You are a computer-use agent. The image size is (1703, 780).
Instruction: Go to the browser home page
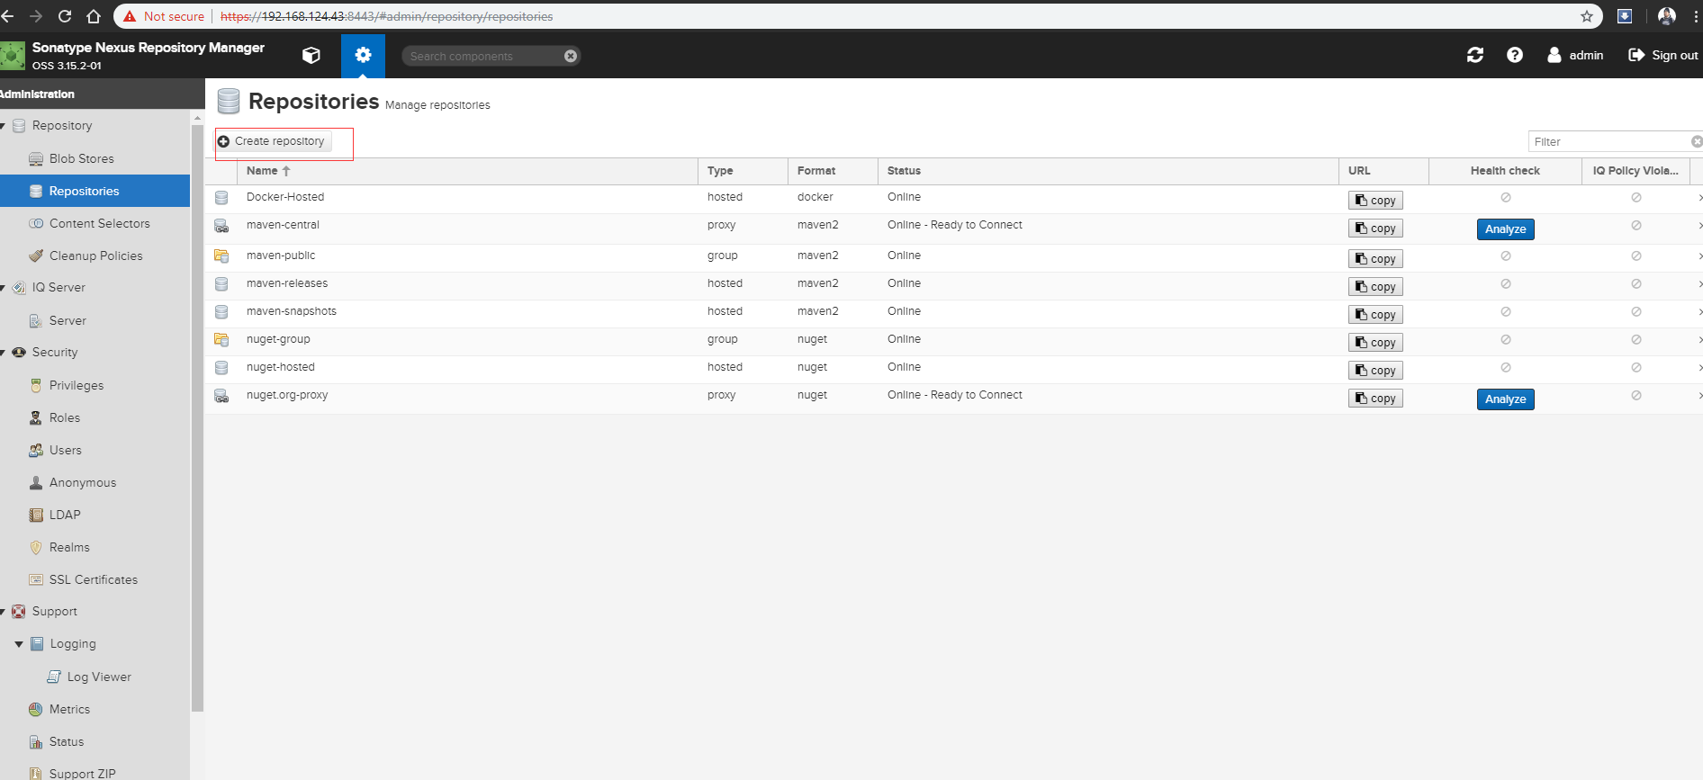pos(94,16)
